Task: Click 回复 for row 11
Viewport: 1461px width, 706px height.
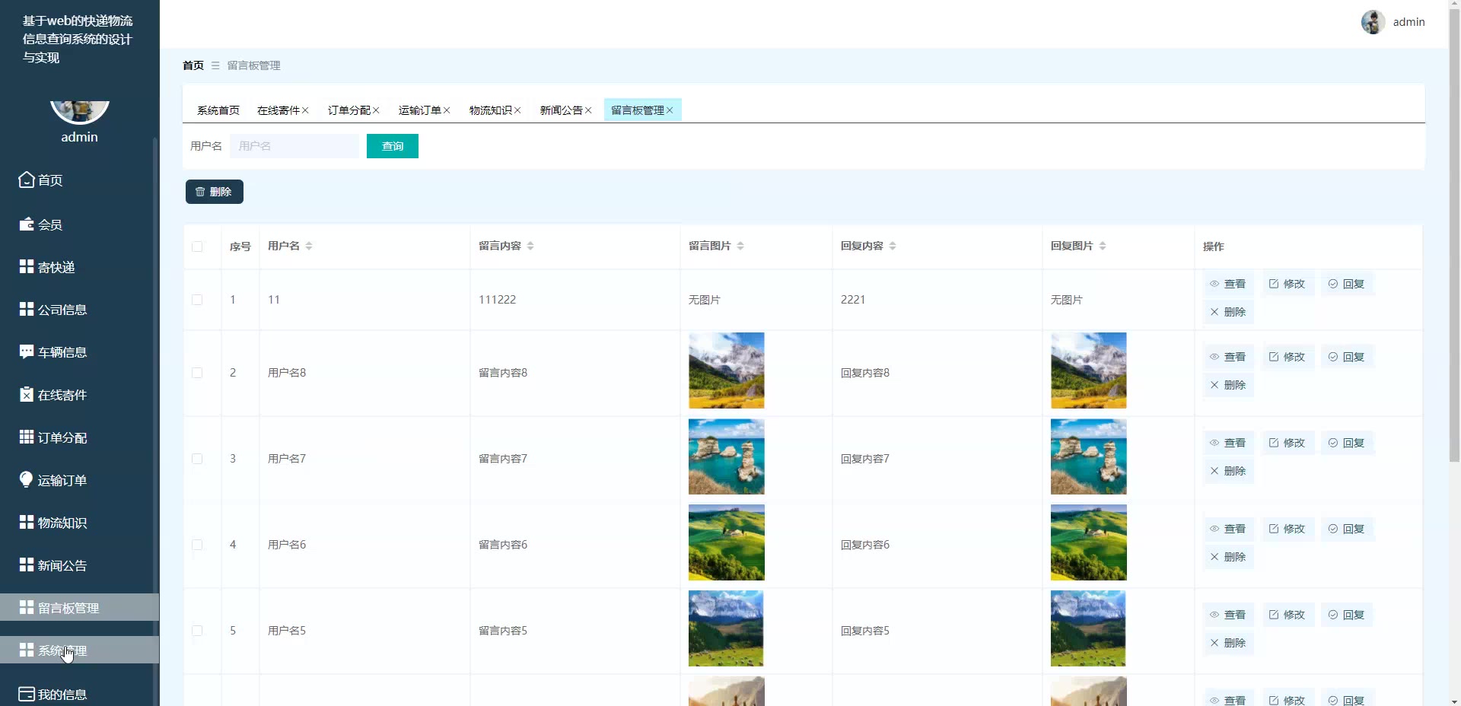Action: [1347, 284]
